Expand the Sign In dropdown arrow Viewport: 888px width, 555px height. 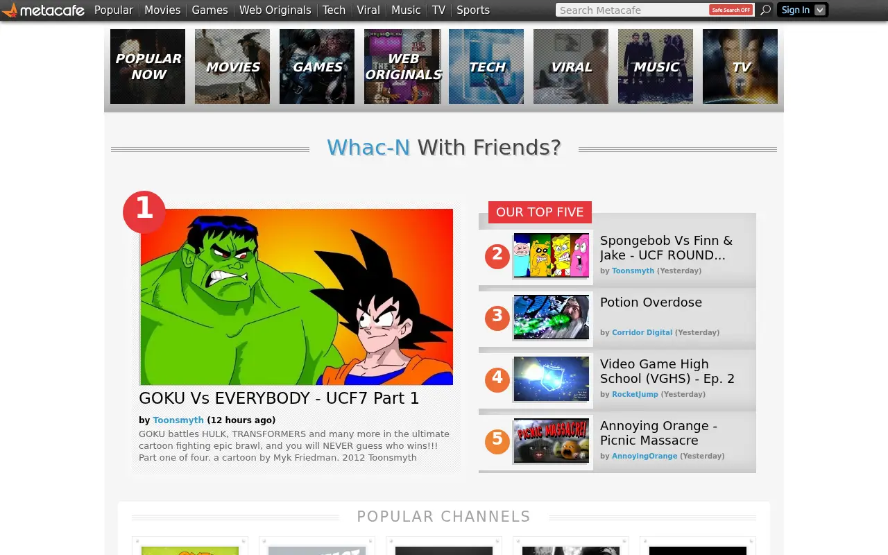click(820, 10)
